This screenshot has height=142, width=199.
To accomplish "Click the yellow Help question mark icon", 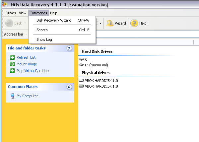I will point(134,23).
